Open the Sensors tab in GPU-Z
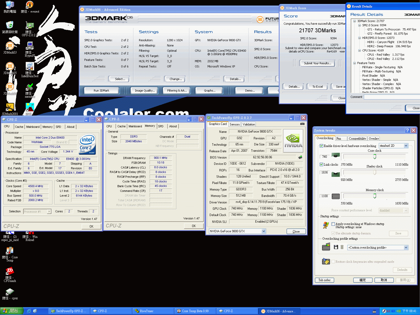This screenshot has width=420, height=315. click(234, 124)
